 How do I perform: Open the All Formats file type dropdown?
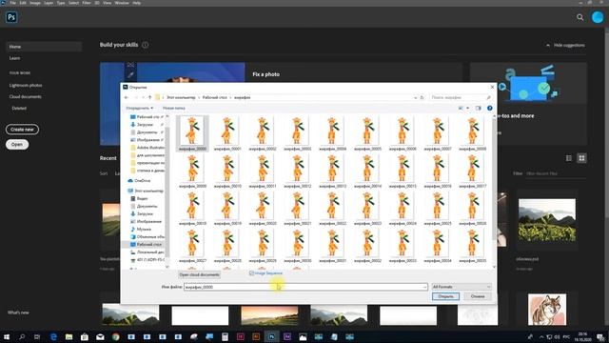462,287
